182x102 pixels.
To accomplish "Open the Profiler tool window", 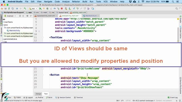I will coord(40,97).
